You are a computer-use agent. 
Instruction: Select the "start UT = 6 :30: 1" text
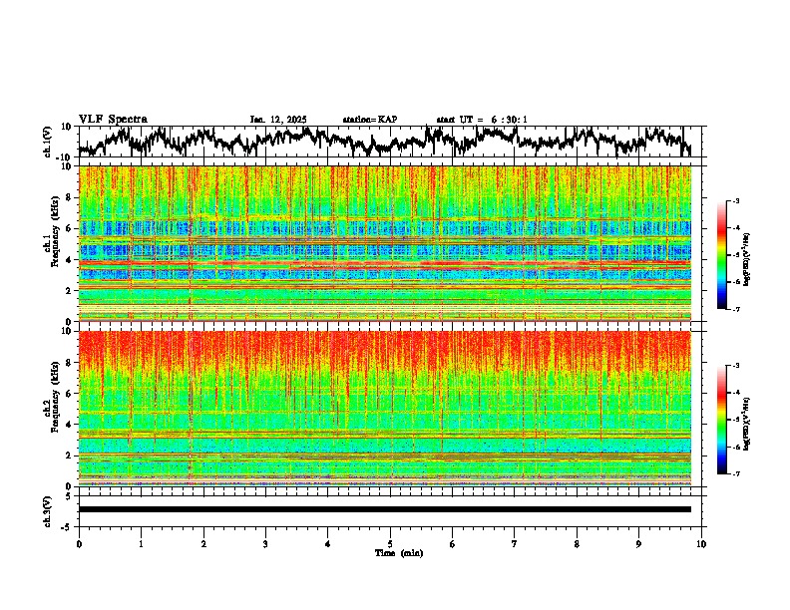(482, 120)
